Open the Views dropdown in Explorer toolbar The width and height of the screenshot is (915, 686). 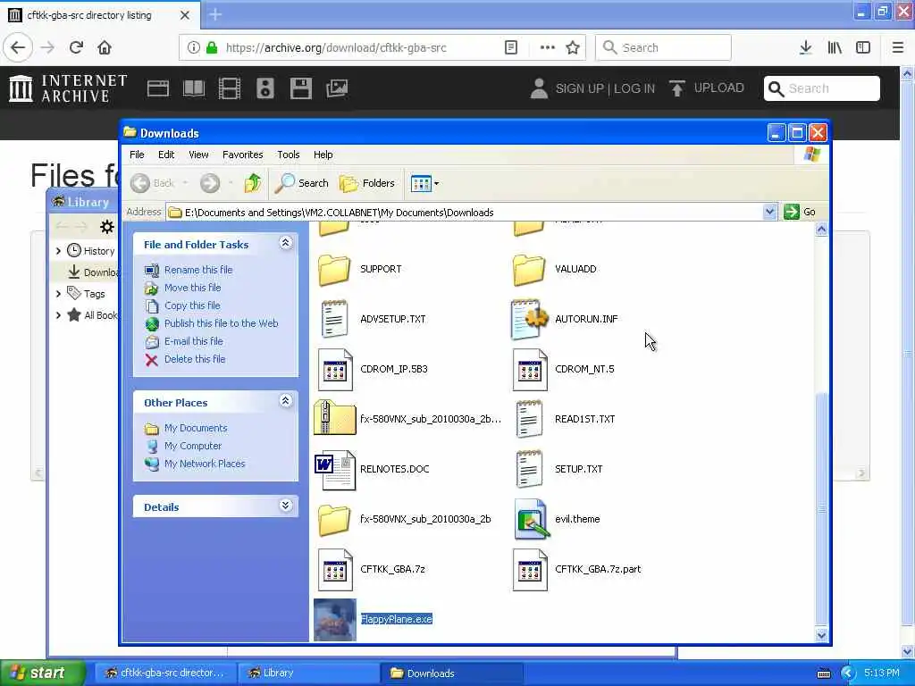[424, 183]
